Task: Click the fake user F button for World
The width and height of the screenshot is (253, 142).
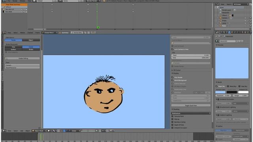Action: 237,41
